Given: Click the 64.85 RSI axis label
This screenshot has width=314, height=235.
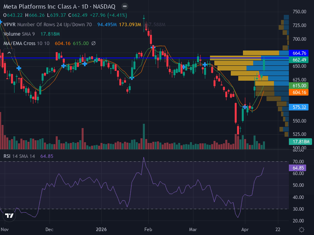Looking at the screenshot, I should [298, 168].
